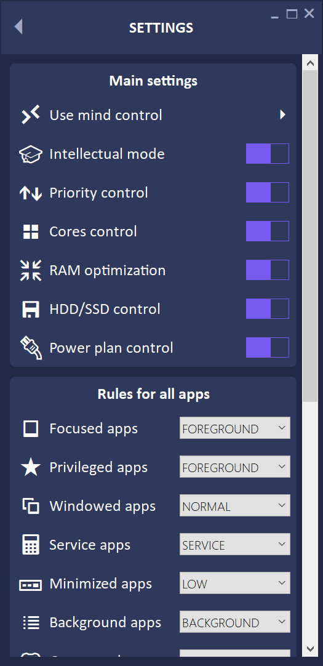Viewport: 323px width, 666px height.
Task: Disable the RAM optimization switch
Action: (x=268, y=270)
